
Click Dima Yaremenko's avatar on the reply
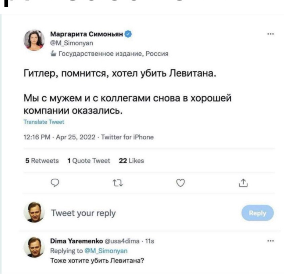(35, 247)
